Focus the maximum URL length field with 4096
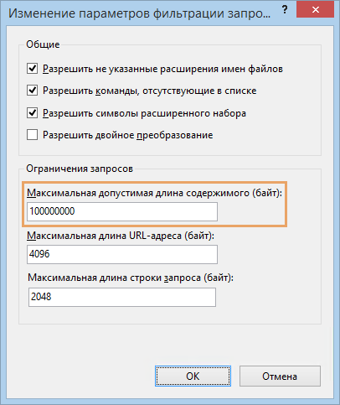 point(122,254)
